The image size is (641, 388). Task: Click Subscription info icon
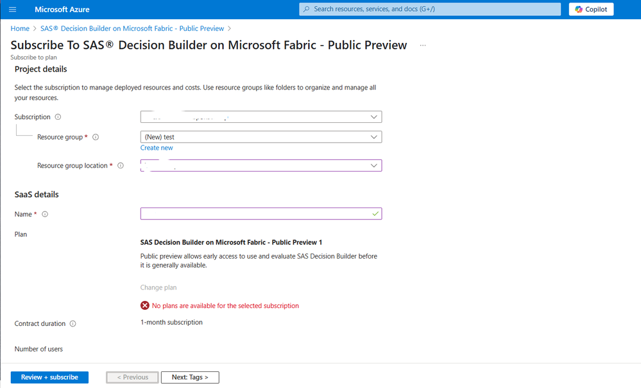click(x=58, y=117)
